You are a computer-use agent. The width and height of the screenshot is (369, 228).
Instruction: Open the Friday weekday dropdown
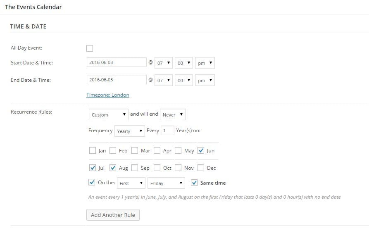point(166,183)
